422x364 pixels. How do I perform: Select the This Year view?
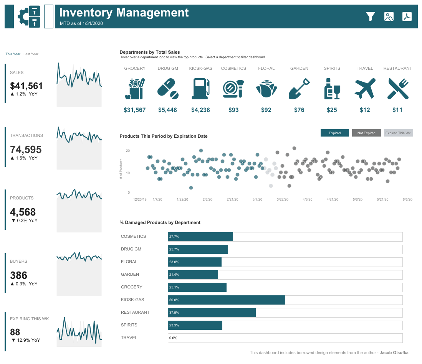click(13, 54)
